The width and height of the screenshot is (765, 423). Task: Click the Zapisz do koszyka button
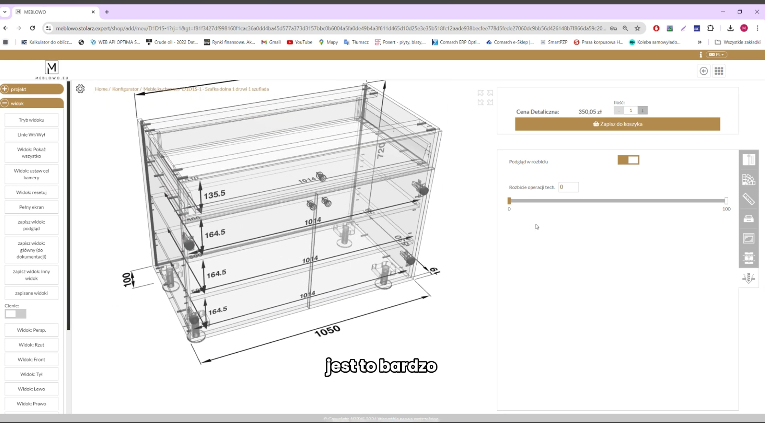(x=617, y=124)
